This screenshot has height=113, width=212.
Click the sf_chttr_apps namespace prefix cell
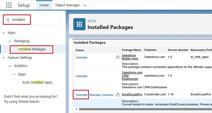(x=200, y=57)
